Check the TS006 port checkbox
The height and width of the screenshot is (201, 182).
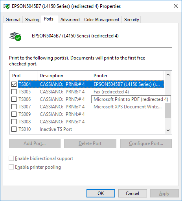tap(14, 99)
